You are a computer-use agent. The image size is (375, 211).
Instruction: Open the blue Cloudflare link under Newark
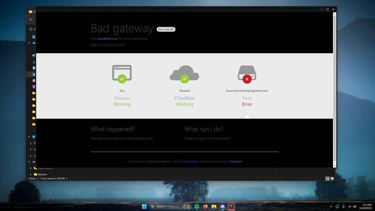pos(184,98)
